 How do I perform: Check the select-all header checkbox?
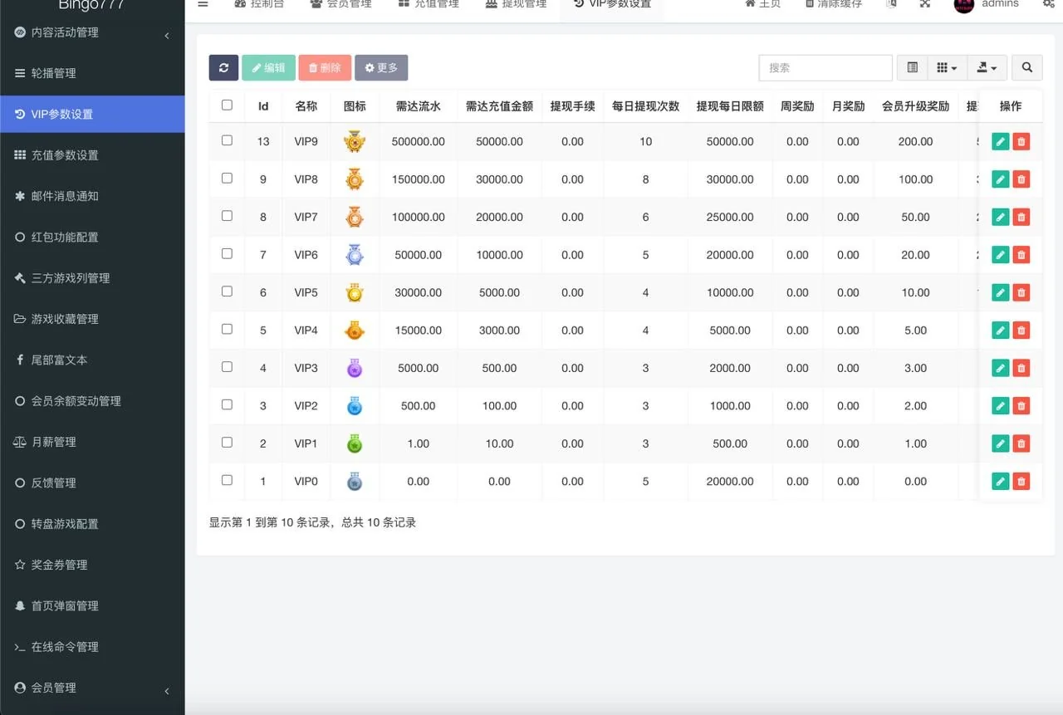(x=227, y=105)
